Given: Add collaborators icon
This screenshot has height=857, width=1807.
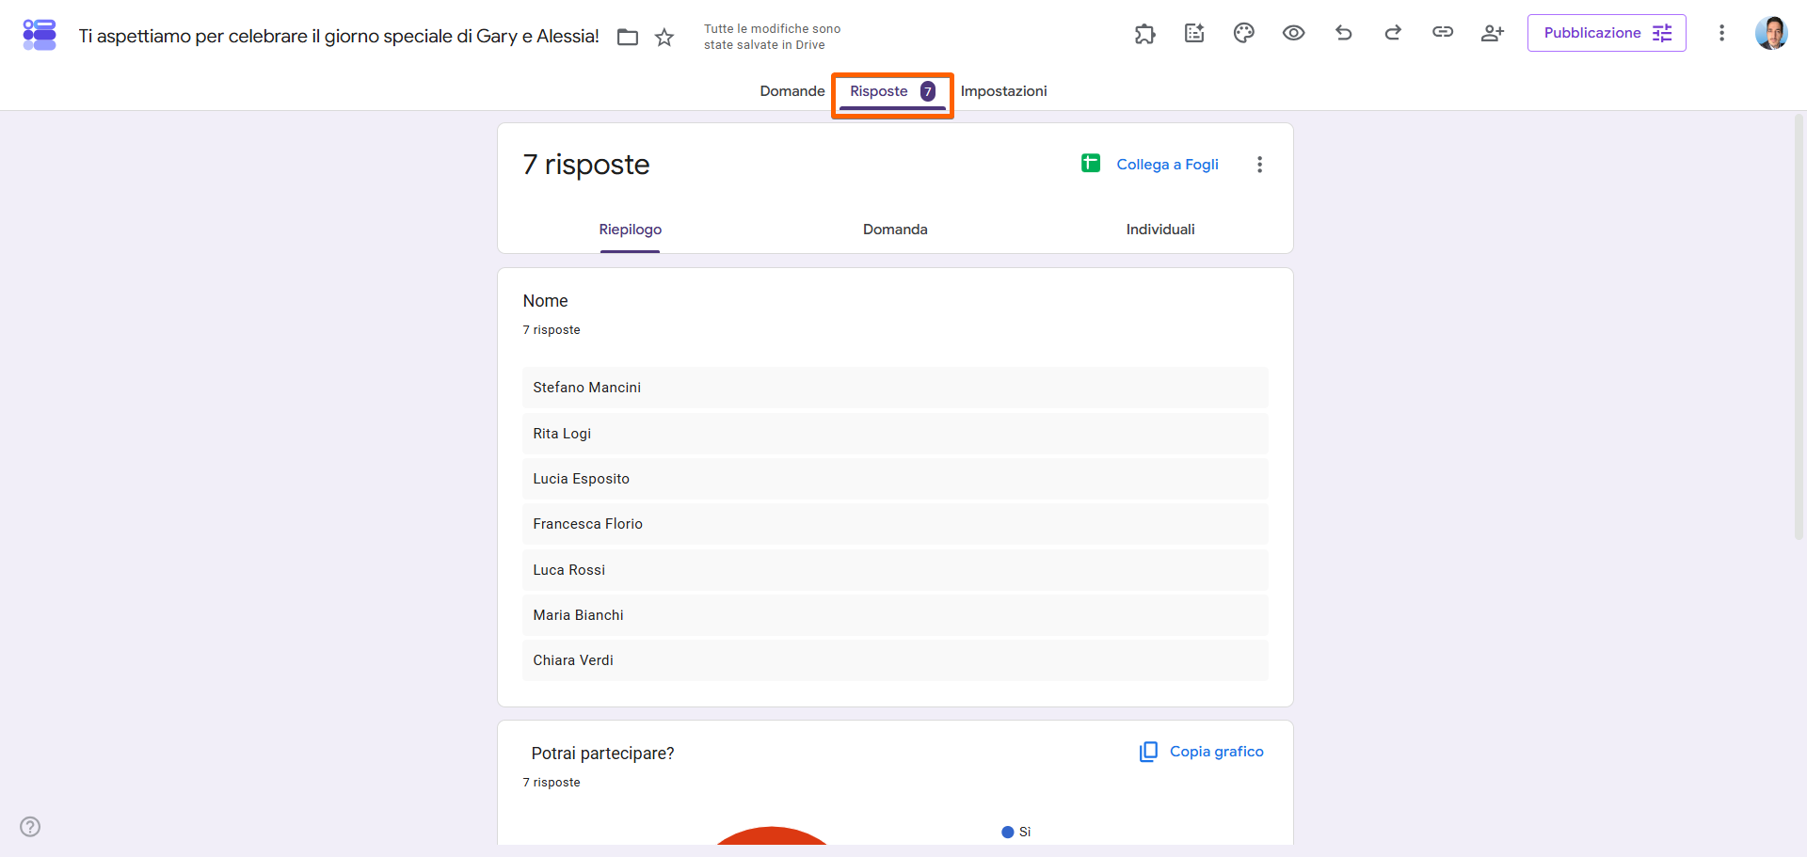Looking at the screenshot, I should pyautogui.click(x=1493, y=34).
